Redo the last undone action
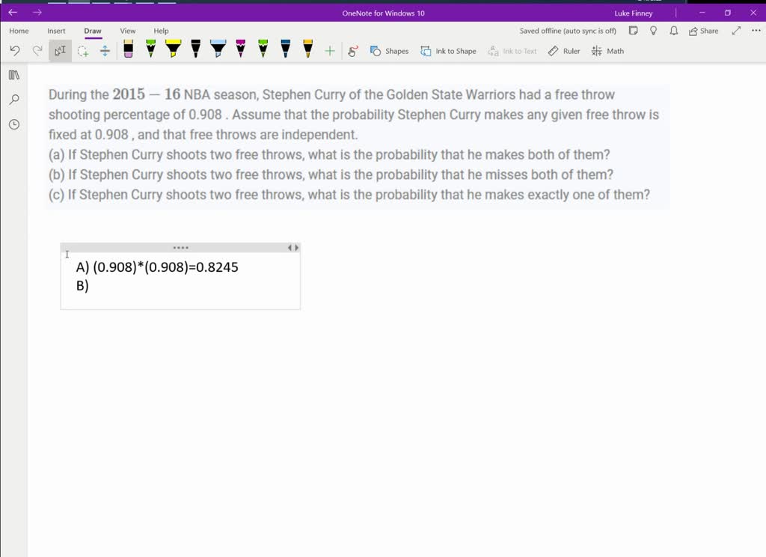 pyautogui.click(x=37, y=51)
